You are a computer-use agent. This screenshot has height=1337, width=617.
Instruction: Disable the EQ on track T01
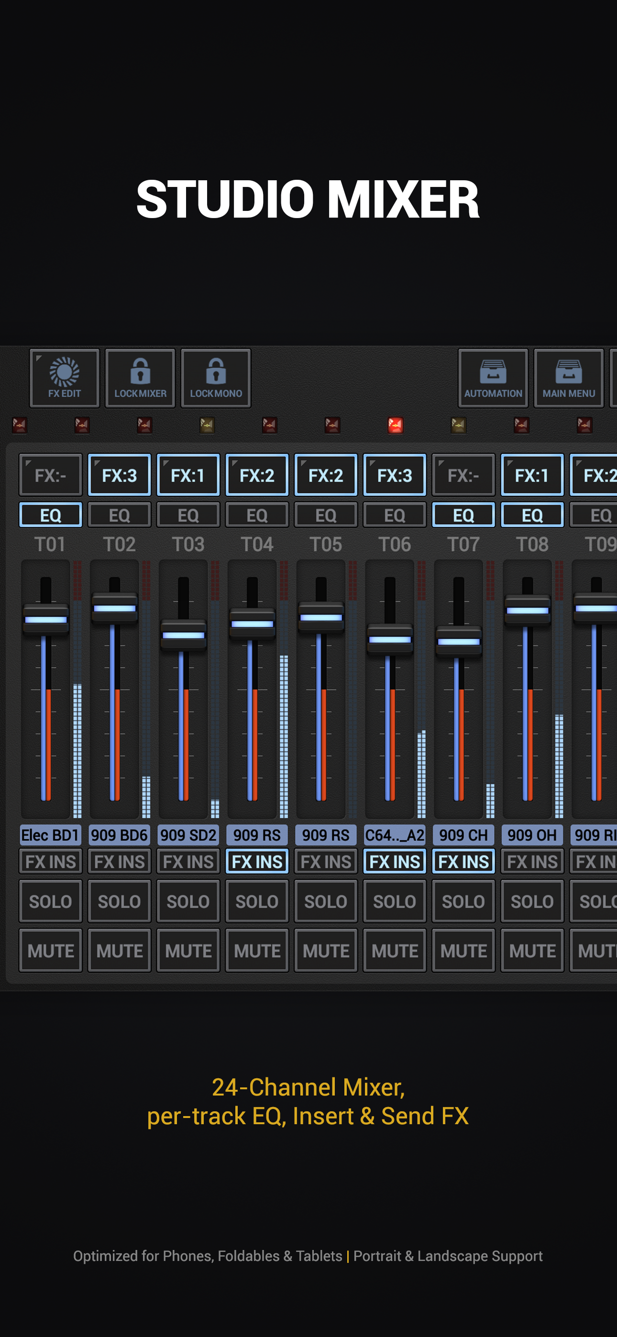point(50,515)
